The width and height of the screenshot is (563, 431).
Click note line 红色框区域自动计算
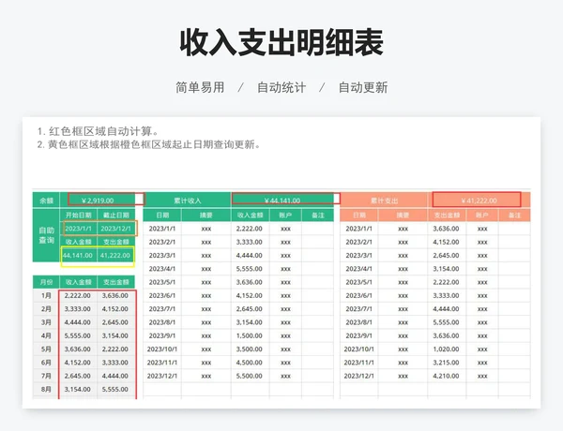(98, 131)
